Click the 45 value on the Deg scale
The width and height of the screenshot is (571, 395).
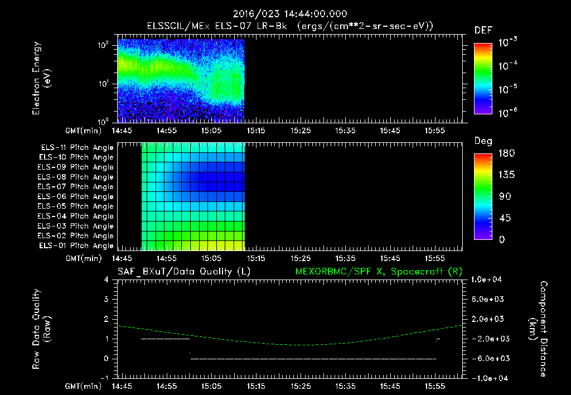pyautogui.click(x=505, y=218)
